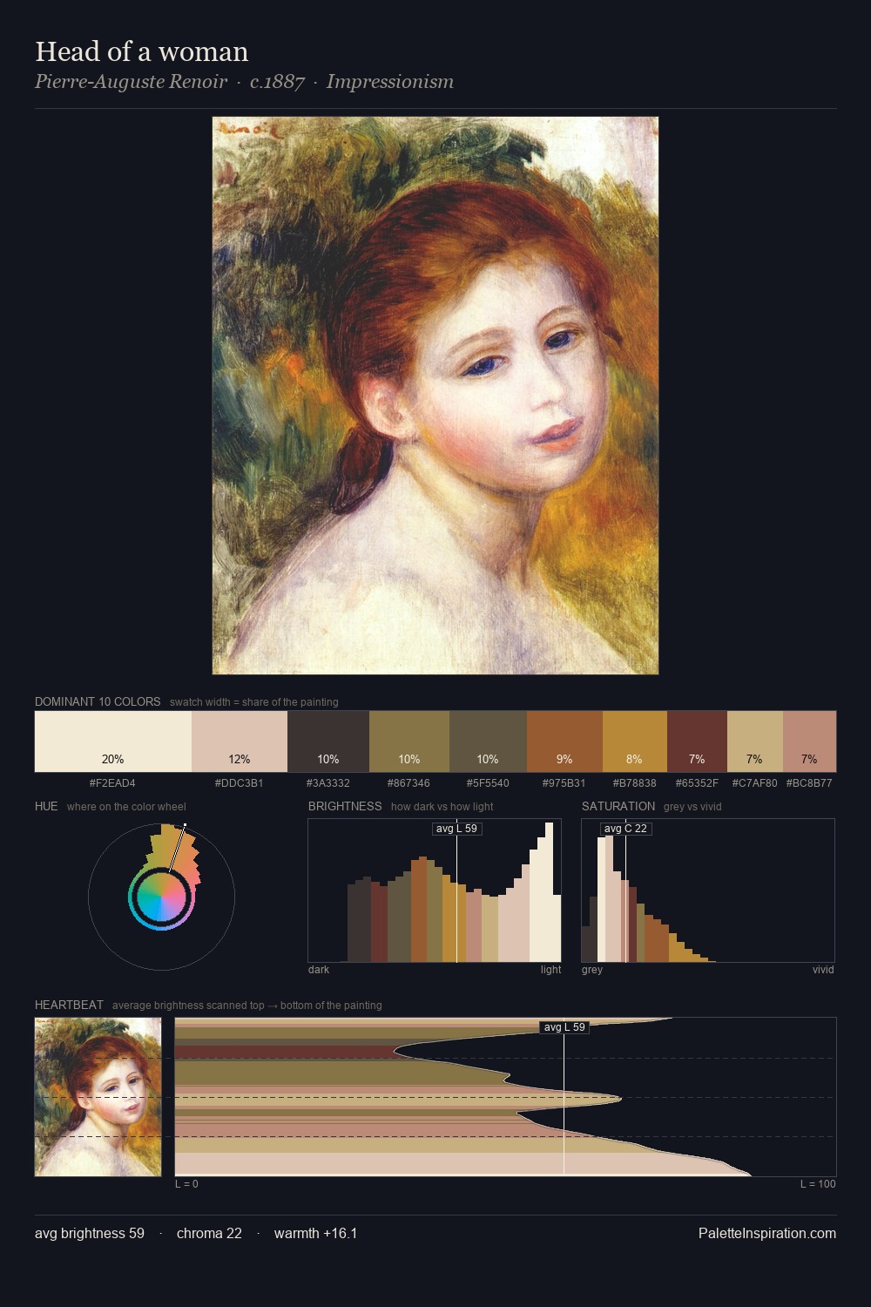Click the heartbeat brightness scan chart
This screenshot has width=871, height=1307.
click(505, 1097)
